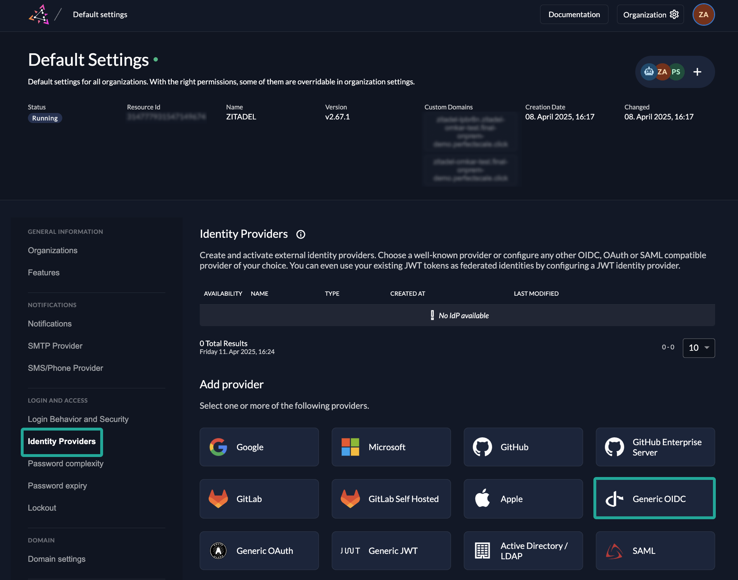This screenshot has height=580, width=738.
Task: Click the Organization button label
Action: pos(645,15)
